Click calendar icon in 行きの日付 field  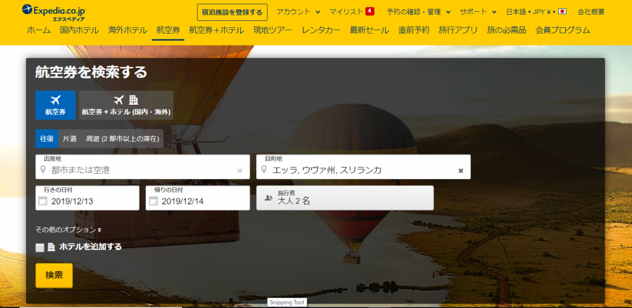pyautogui.click(x=43, y=201)
